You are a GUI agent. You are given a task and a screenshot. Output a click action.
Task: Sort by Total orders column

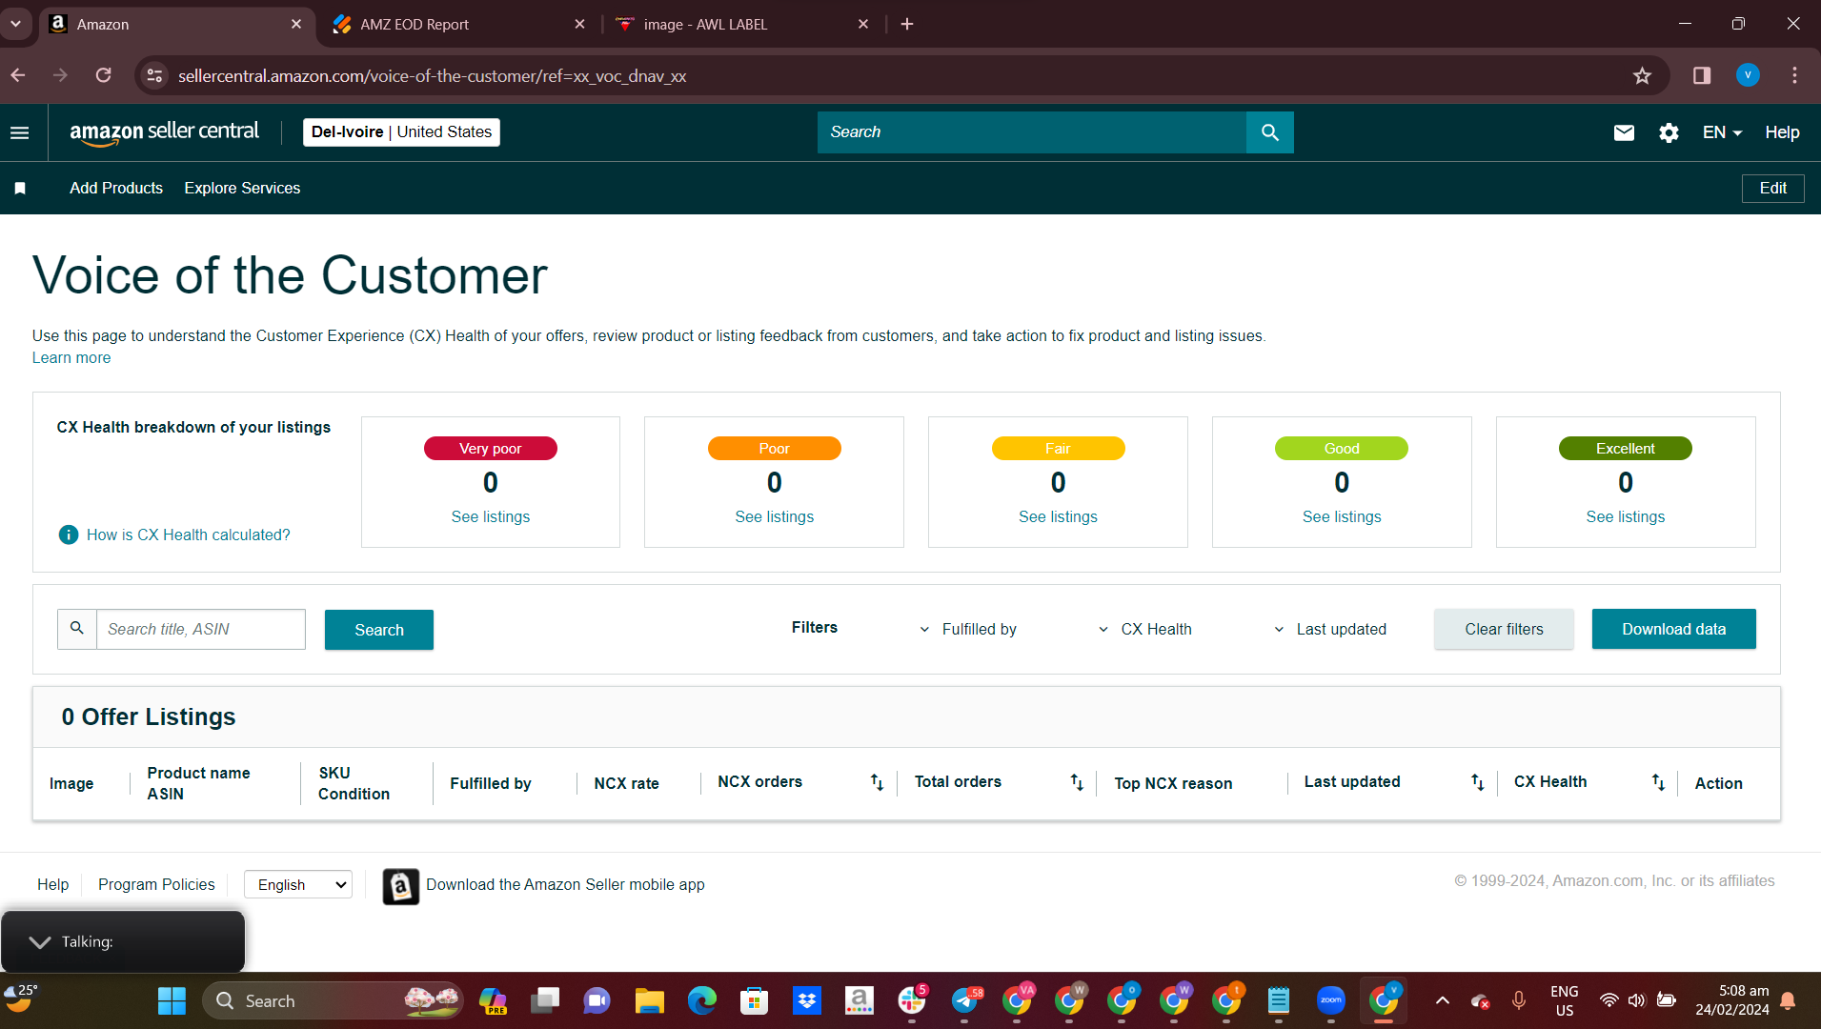pyautogui.click(x=1077, y=782)
